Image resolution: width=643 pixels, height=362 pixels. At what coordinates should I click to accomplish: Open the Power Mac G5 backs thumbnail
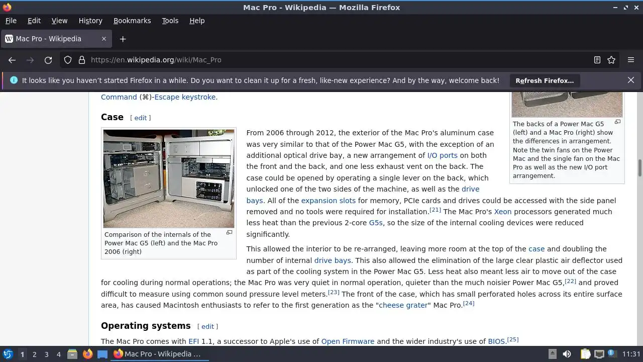click(x=567, y=104)
